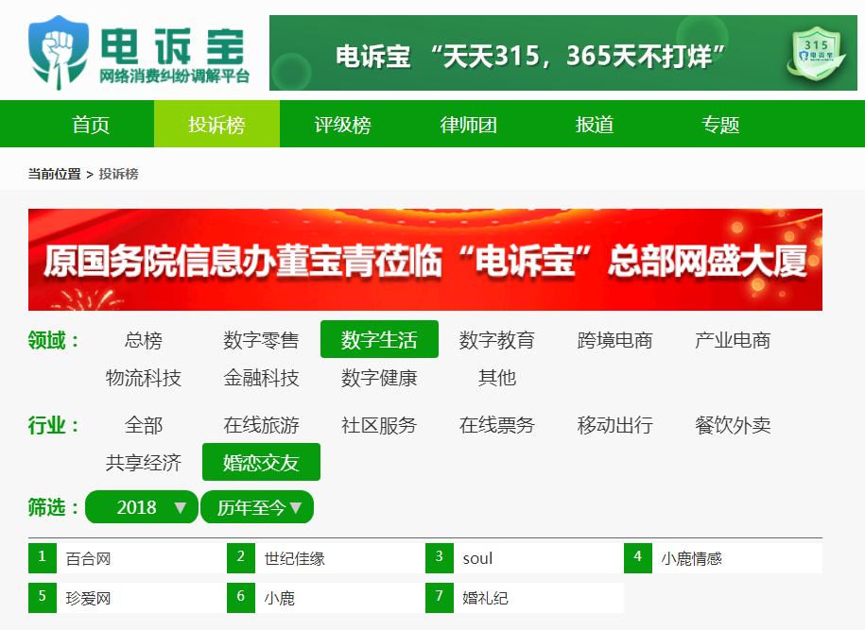This screenshot has width=865, height=630.
Task: Click the green 天天315 top banner
Action: [x=563, y=53]
